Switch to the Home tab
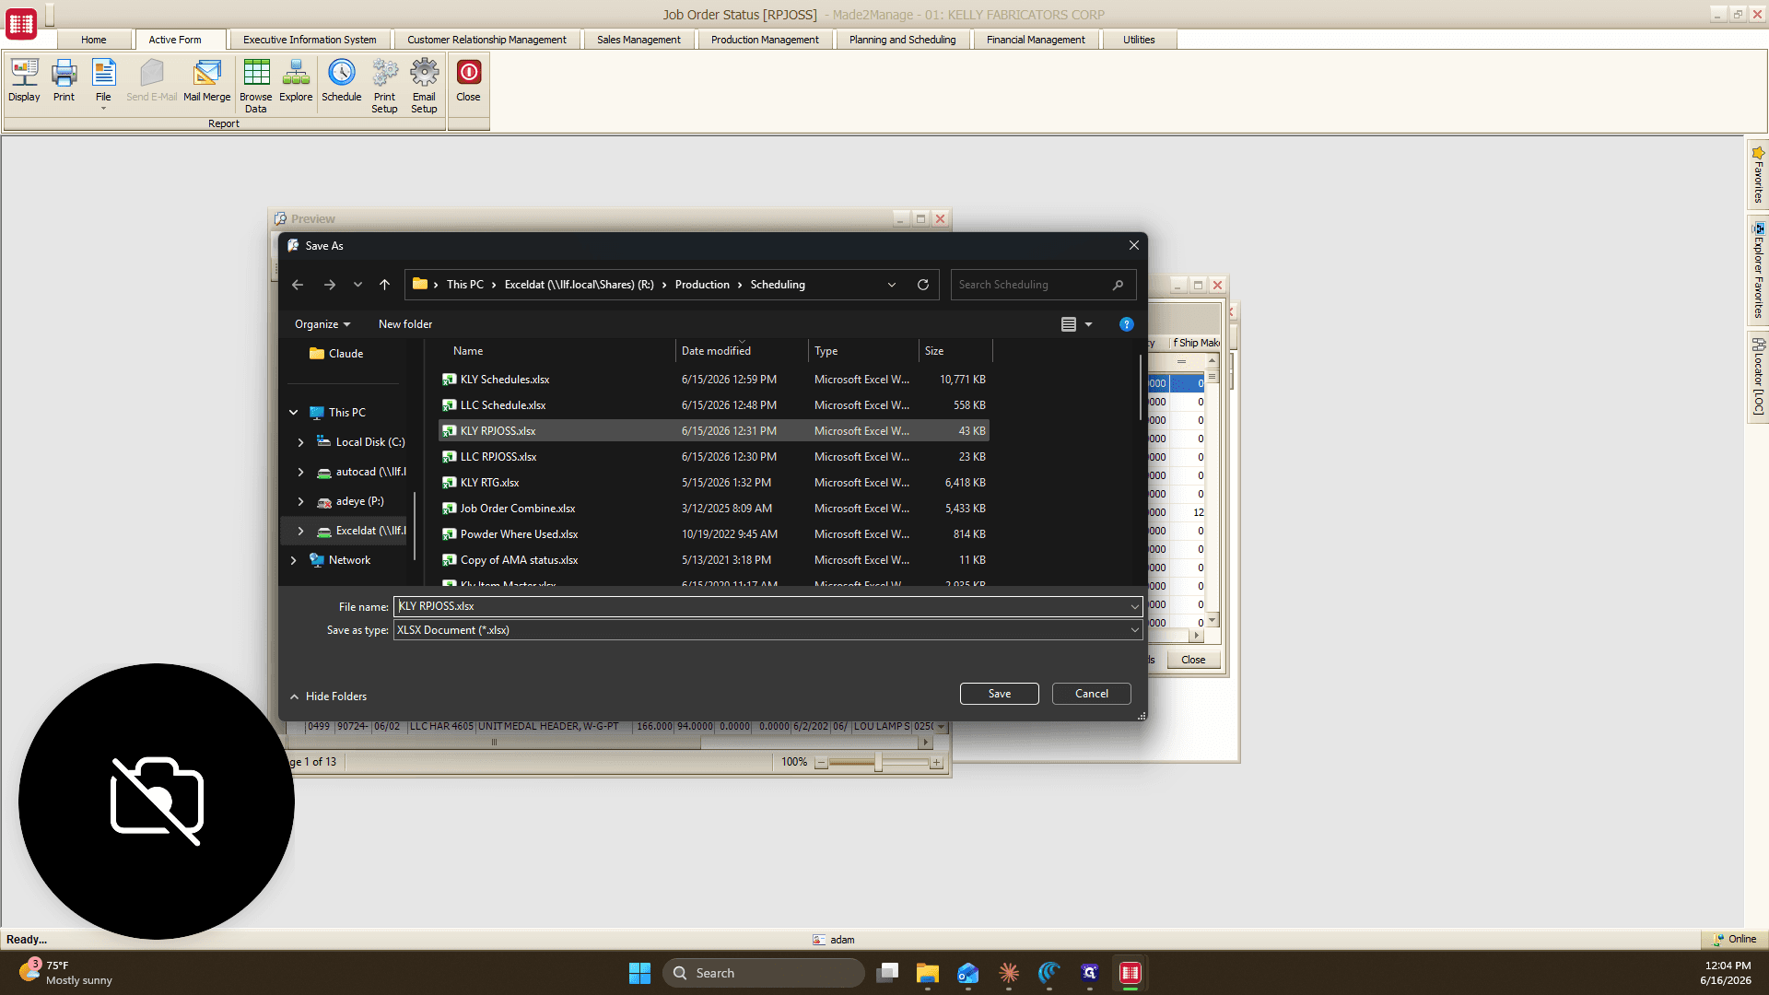Screen dimensions: 1769x995 coord(93,40)
